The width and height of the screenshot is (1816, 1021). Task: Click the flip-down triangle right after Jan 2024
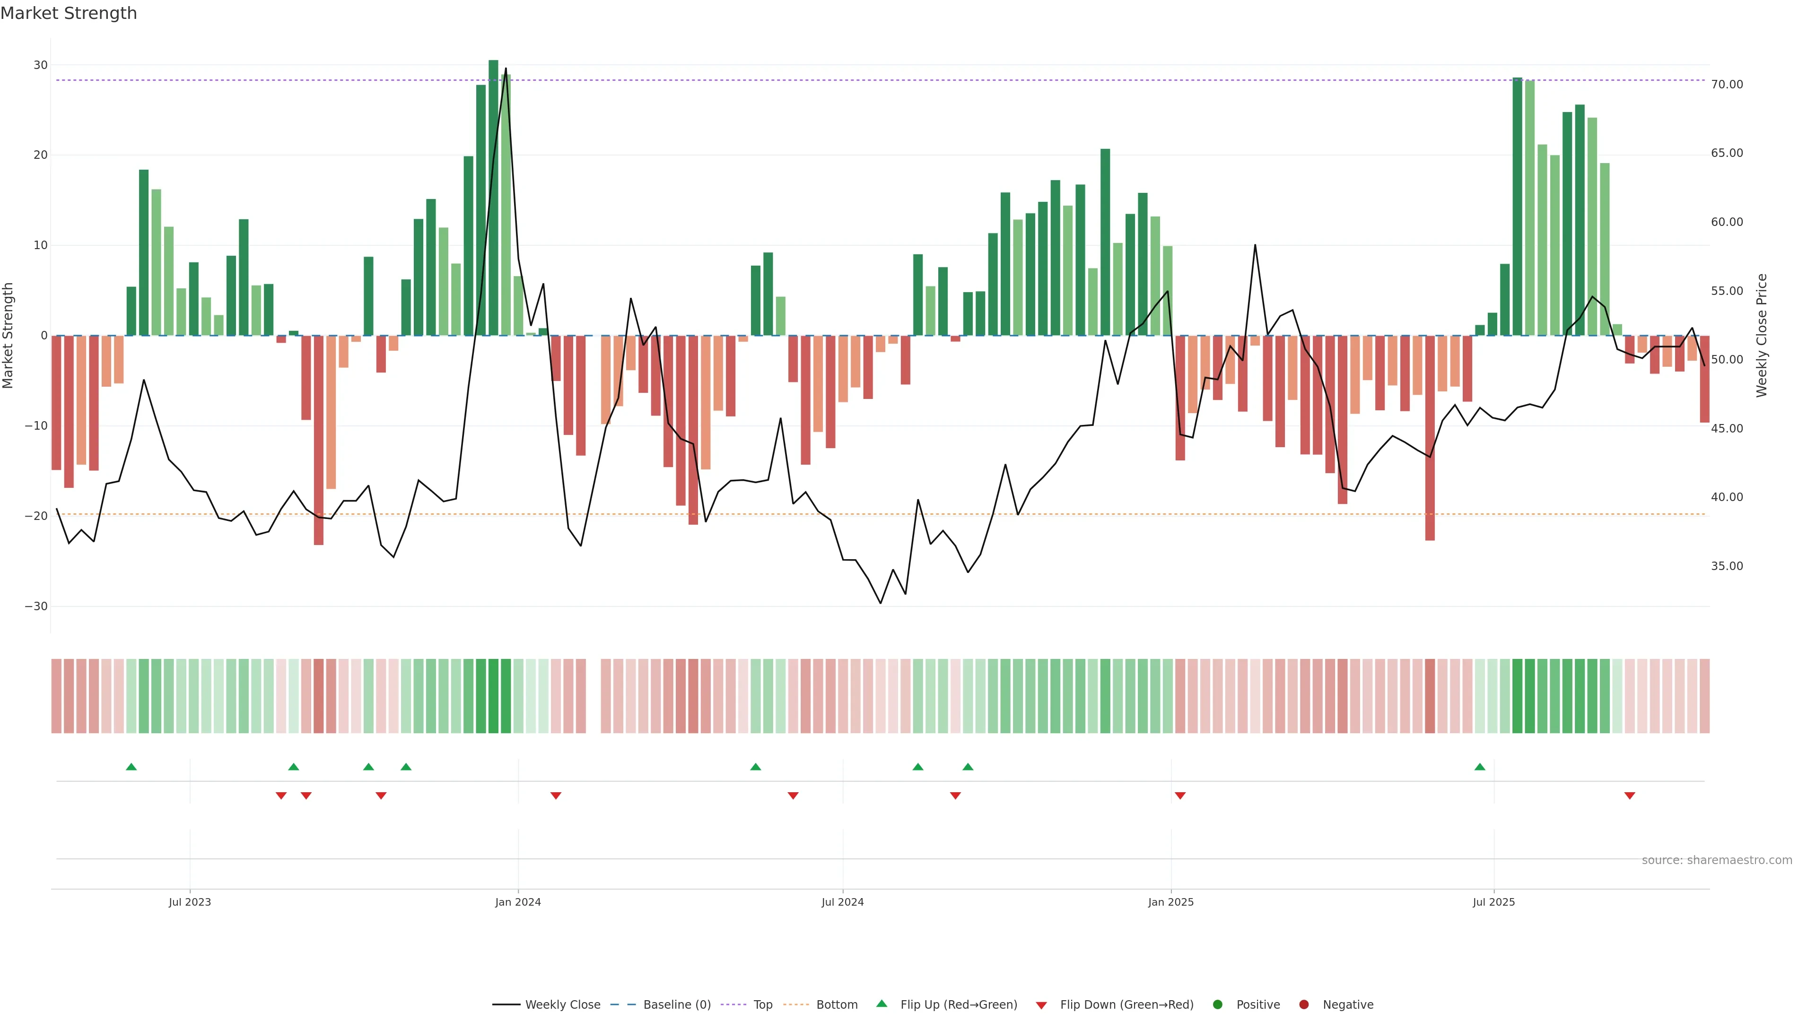point(556,796)
